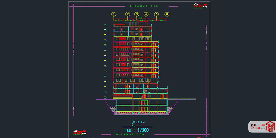Select grid axis bubble number 5
The width and height of the screenshot is (276, 138).
point(157,14)
